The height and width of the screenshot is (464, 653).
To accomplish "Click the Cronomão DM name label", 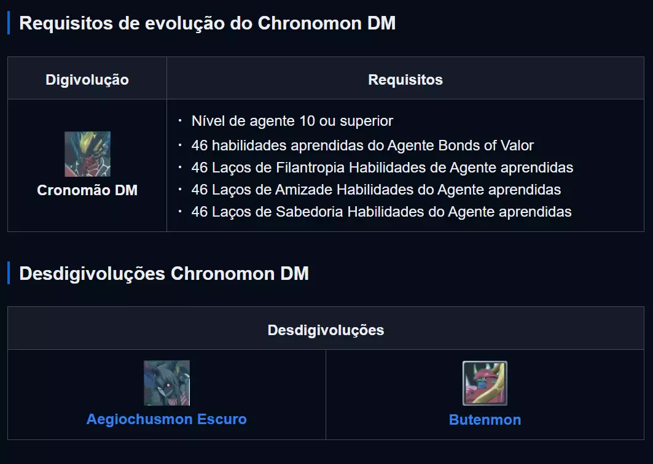I will coord(87,190).
